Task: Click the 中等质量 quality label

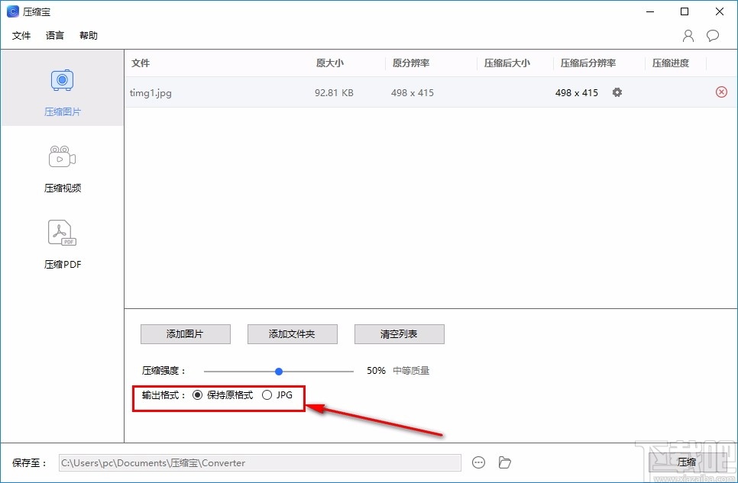Action: (x=411, y=371)
